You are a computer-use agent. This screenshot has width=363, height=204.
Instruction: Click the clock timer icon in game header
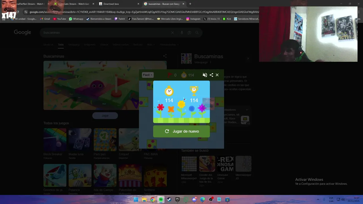(x=184, y=75)
